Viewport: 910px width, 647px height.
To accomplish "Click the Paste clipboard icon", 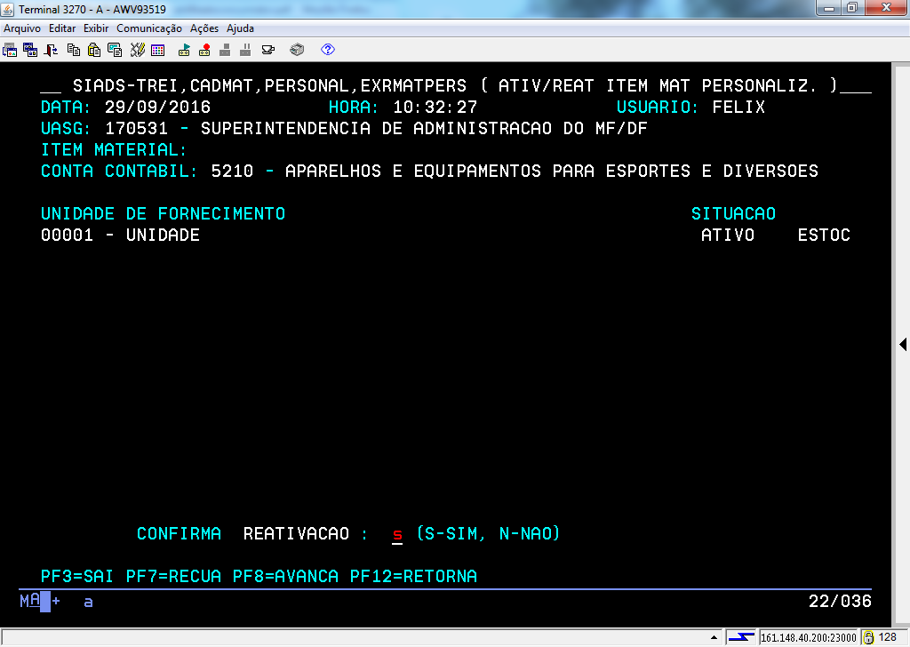I will [94, 50].
